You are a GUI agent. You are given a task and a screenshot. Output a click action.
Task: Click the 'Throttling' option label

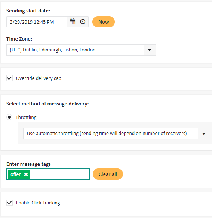pyautogui.click(x=26, y=117)
